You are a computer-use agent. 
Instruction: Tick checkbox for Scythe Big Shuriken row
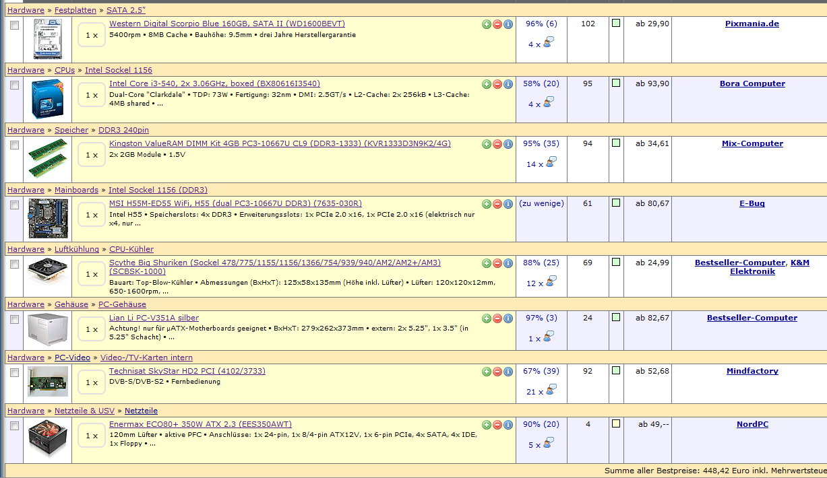[x=15, y=264]
